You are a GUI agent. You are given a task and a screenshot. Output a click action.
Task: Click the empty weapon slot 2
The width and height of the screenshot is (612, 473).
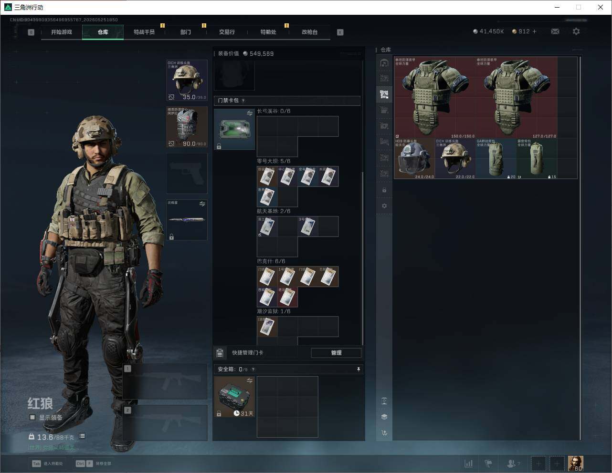[165, 423]
